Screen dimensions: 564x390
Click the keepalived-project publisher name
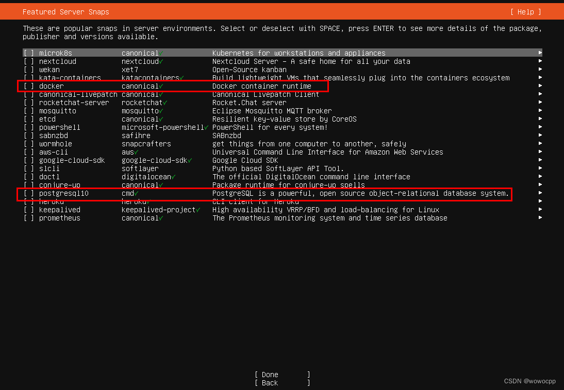pos(159,210)
